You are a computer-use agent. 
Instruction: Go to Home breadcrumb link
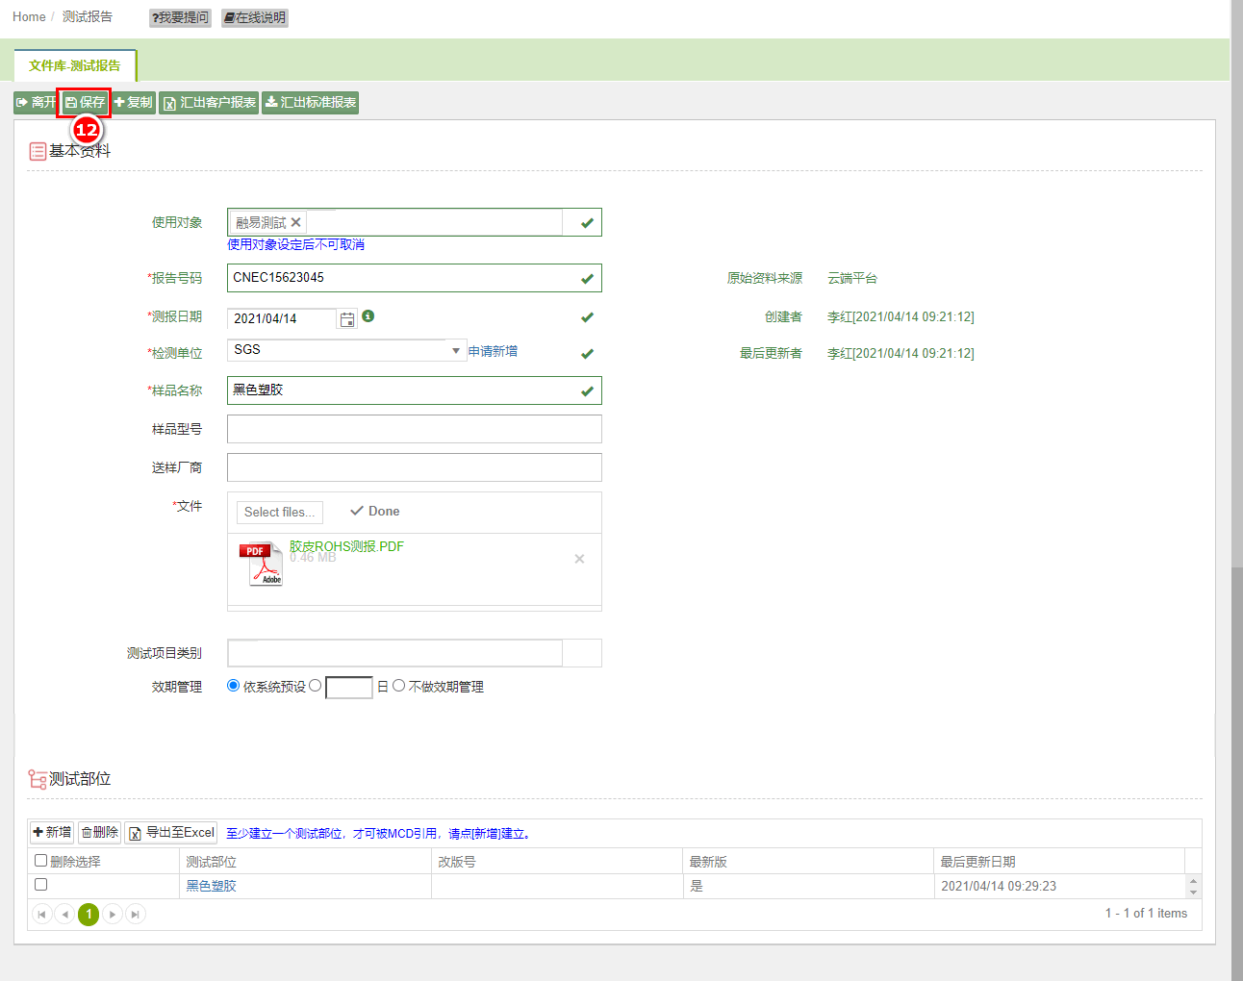pyautogui.click(x=29, y=17)
